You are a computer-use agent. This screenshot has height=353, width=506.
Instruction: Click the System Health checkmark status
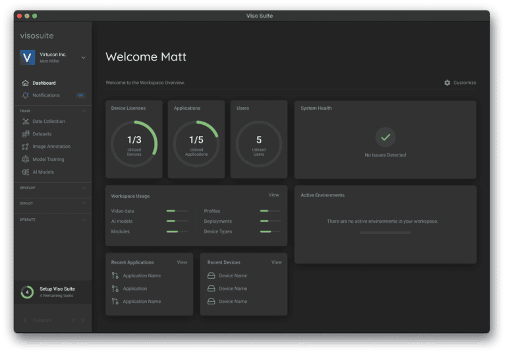(385, 137)
